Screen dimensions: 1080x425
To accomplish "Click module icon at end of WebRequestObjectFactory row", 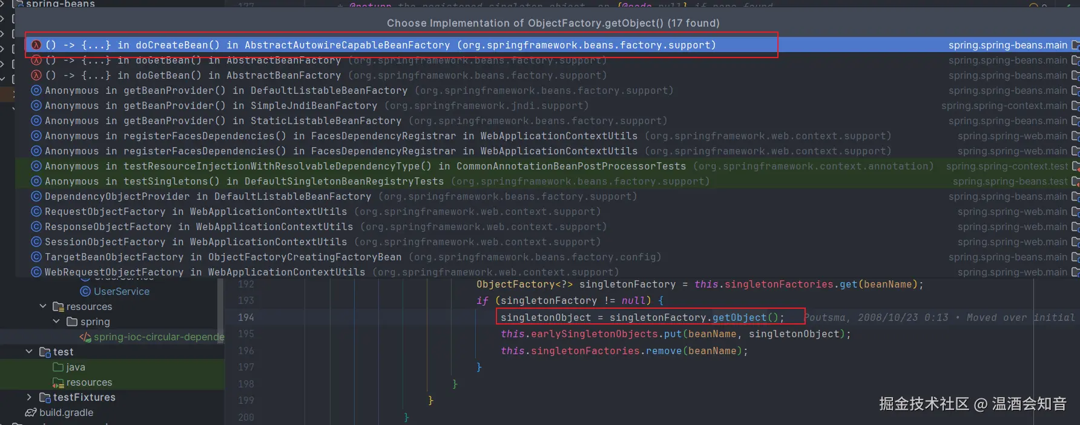I will [x=1075, y=272].
